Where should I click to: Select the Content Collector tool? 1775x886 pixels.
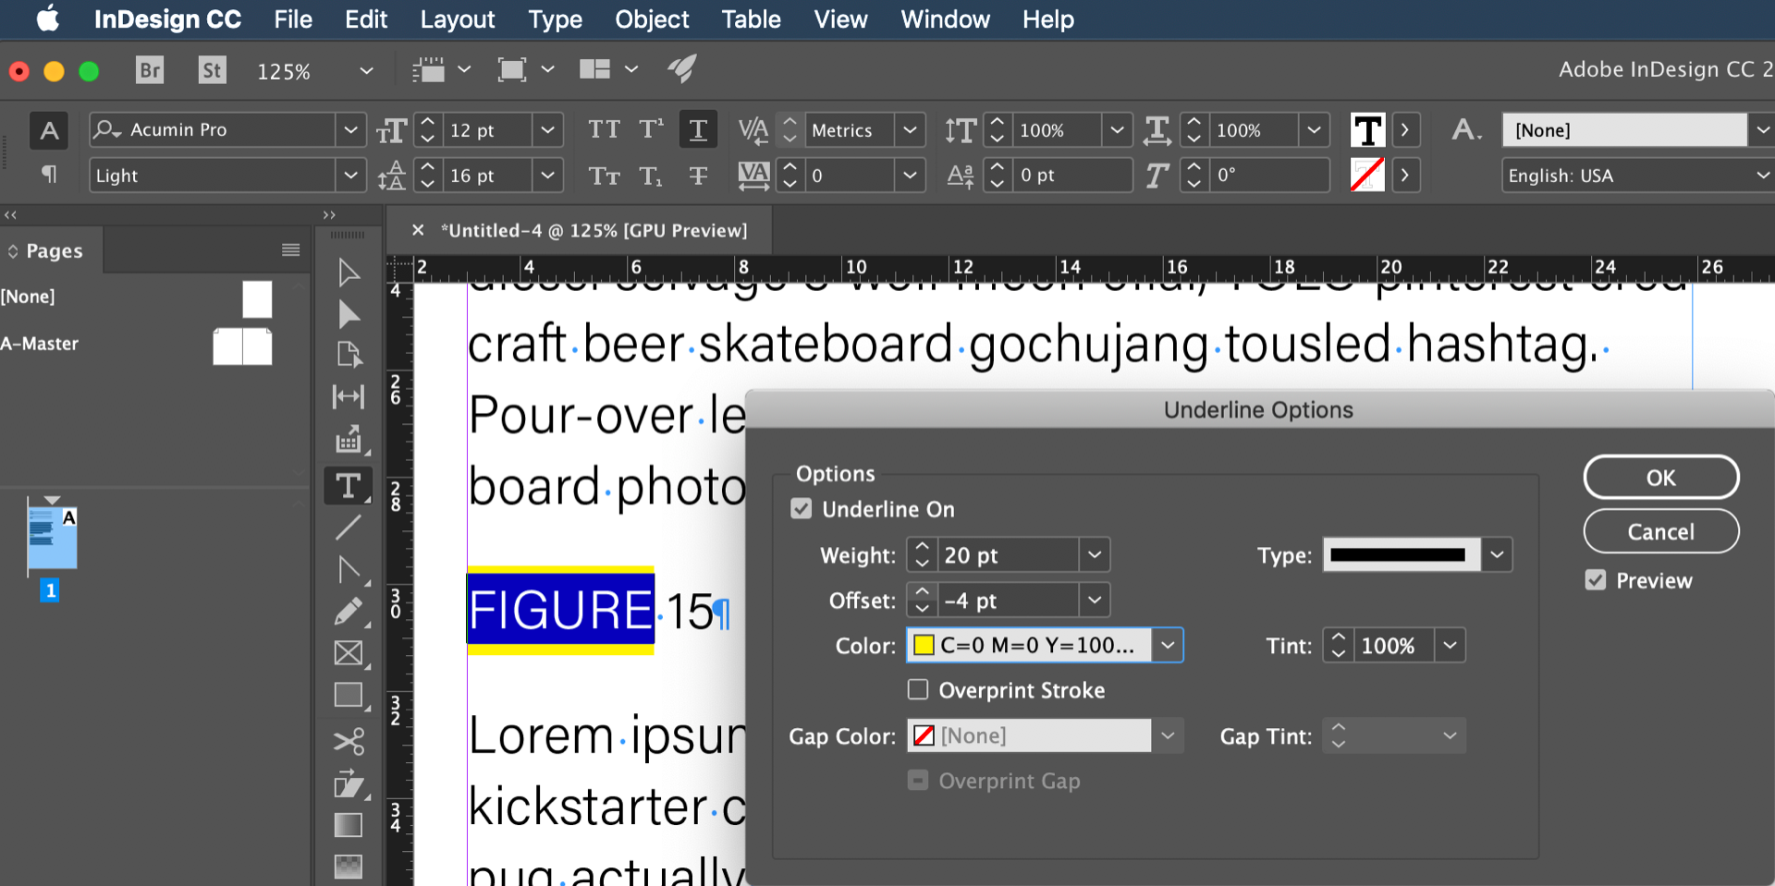click(349, 441)
